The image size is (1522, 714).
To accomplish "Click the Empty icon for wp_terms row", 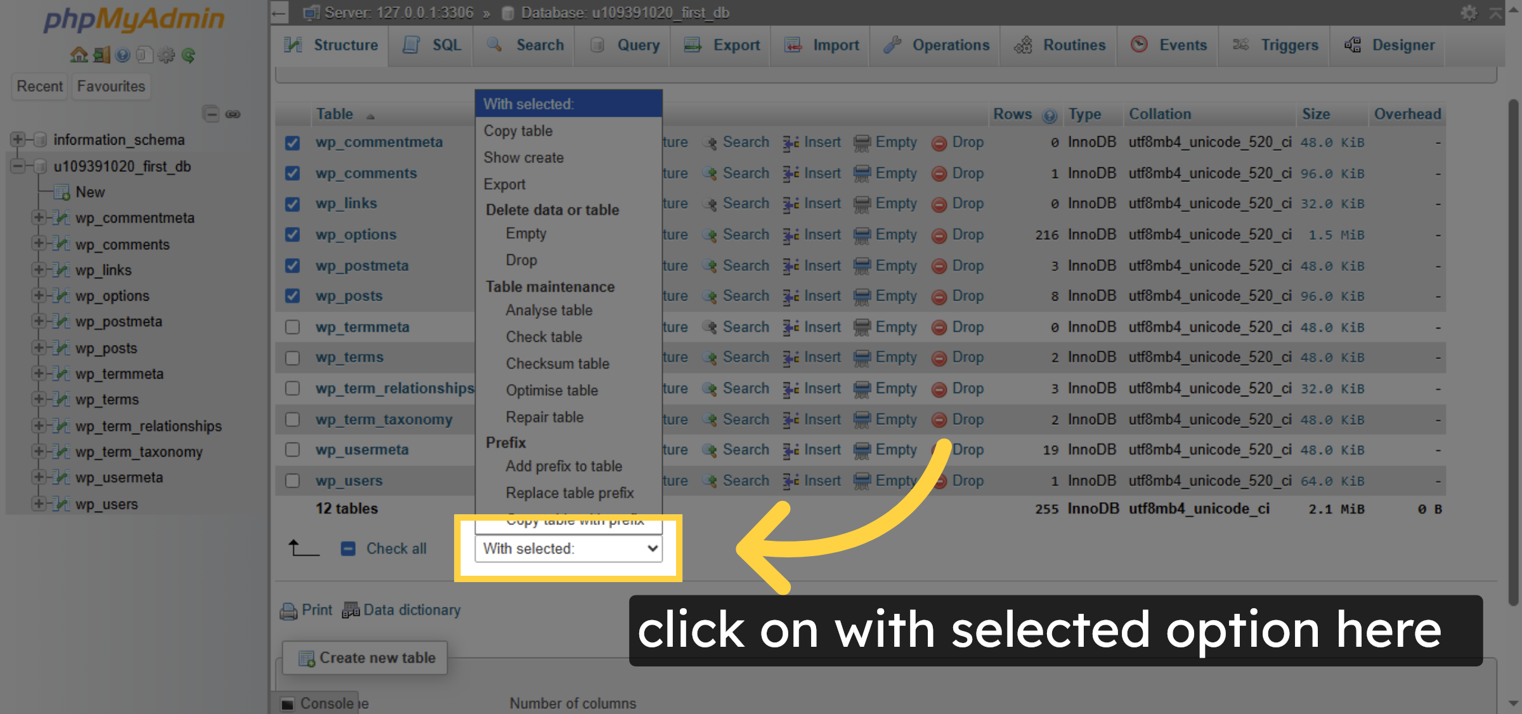I will (x=861, y=358).
